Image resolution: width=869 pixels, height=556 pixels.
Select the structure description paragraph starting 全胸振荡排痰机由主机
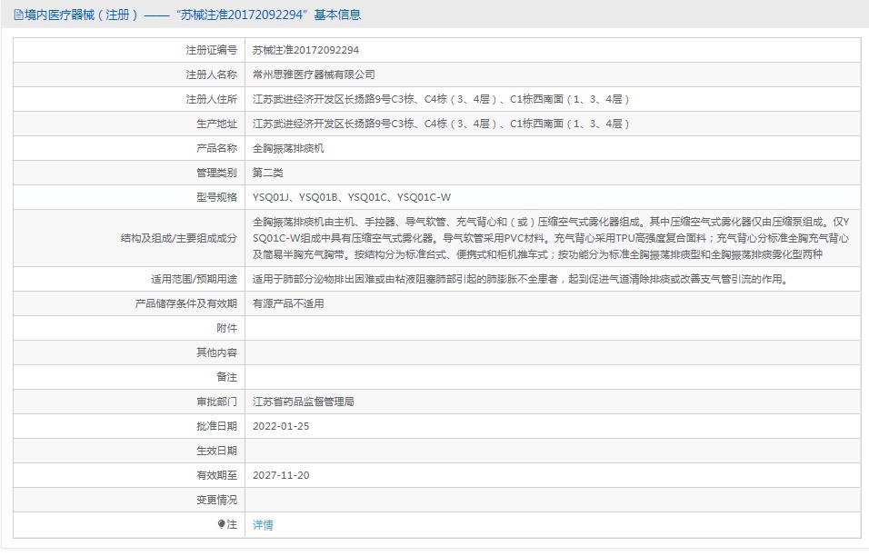[551, 238]
